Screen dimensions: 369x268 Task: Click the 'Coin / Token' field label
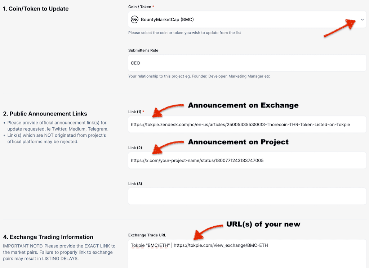(140, 7)
